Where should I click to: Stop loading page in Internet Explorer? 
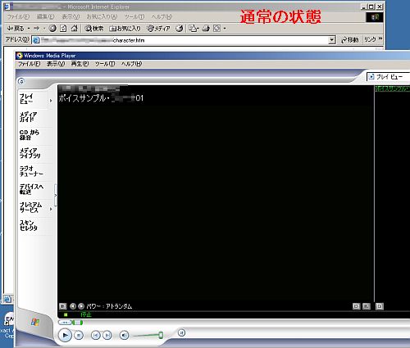(52, 28)
